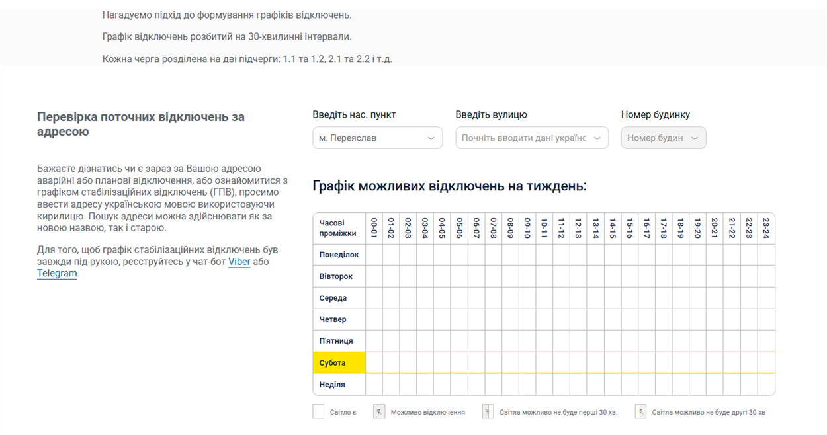This screenshot has height=435, width=827.
Task: Click the 'Часові проміжки' table header cell
Action: coord(339,228)
